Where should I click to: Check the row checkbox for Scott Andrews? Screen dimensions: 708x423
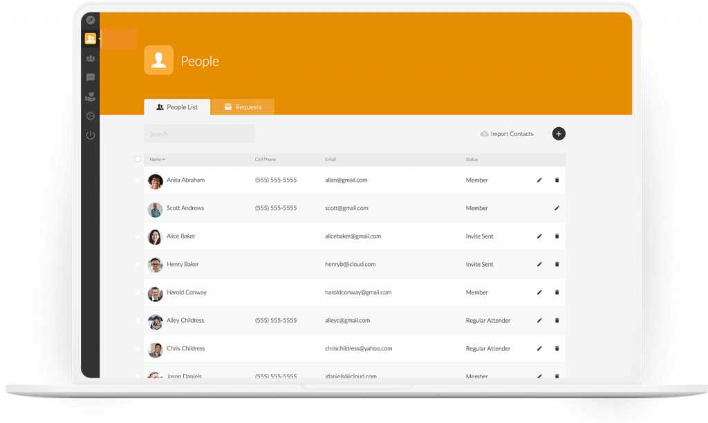pyautogui.click(x=138, y=208)
